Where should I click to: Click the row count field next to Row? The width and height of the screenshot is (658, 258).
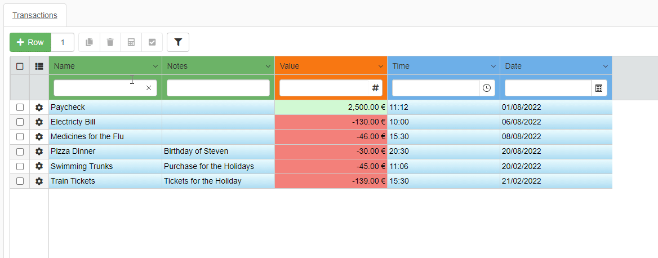tap(63, 42)
